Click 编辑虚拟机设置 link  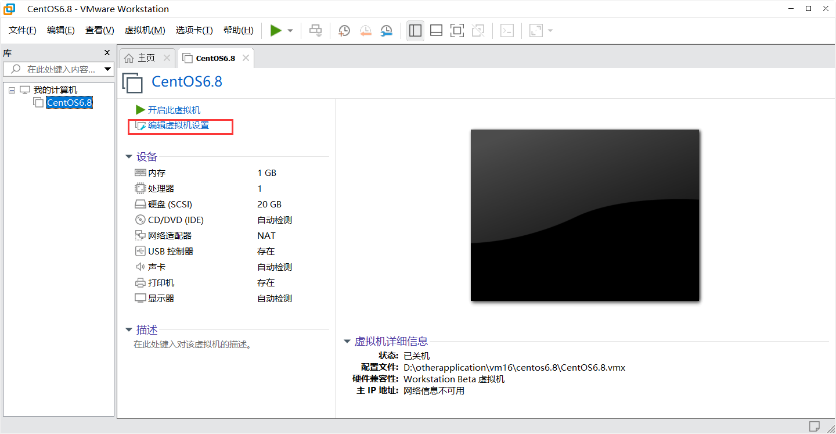[180, 126]
